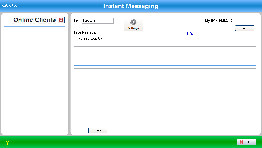Click the Instant Messaging title
262x148 pixels.
[131, 6]
